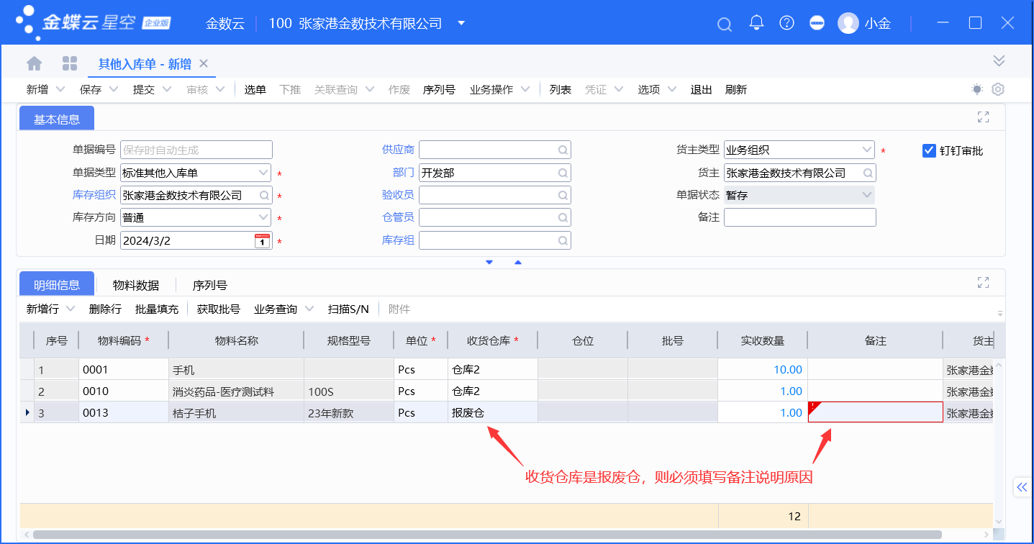The width and height of the screenshot is (1034, 544).
Task: Select the 明细信息 tab
Action: [57, 284]
